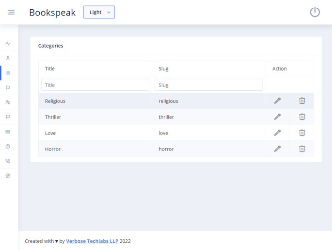
Task: Open the list categories sidebar item
Action: tap(8, 73)
